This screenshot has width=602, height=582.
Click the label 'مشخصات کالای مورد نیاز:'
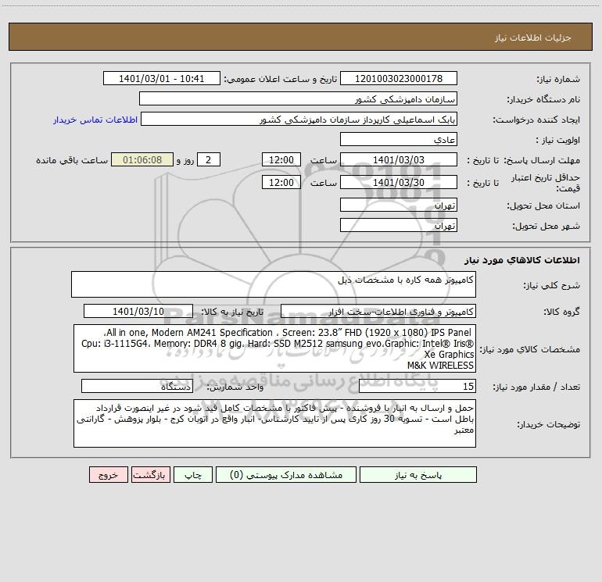[x=530, y=349]
